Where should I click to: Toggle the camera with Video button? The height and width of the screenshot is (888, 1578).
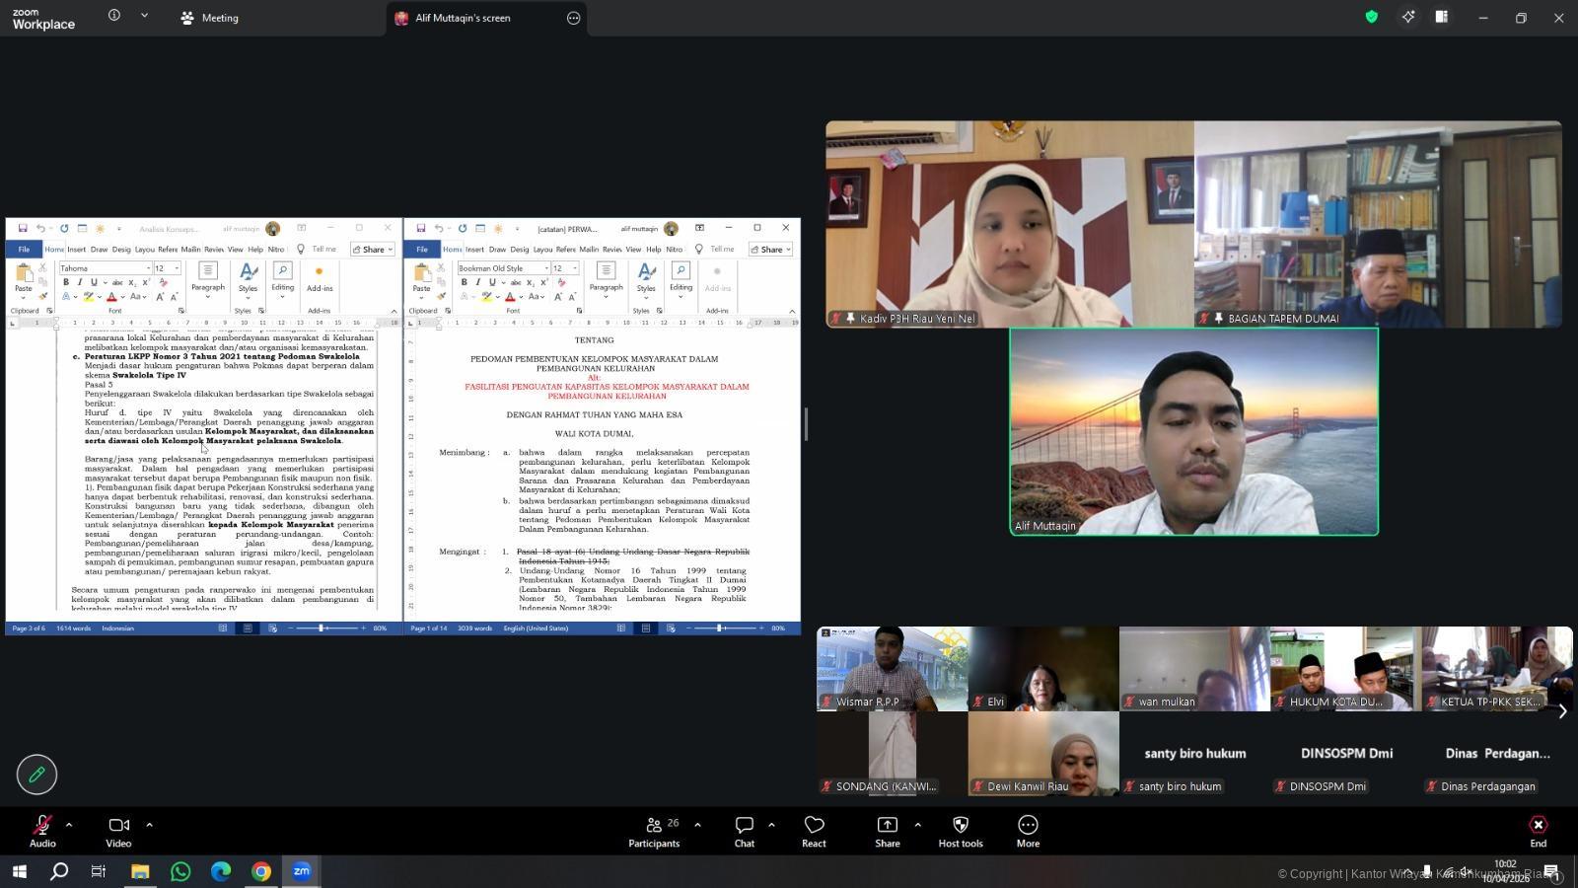pyautogui.click(x=118, y=831)
